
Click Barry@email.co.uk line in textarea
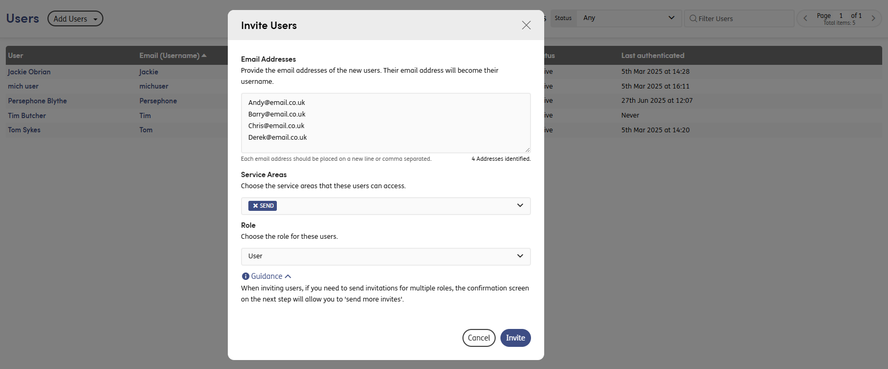277,114
